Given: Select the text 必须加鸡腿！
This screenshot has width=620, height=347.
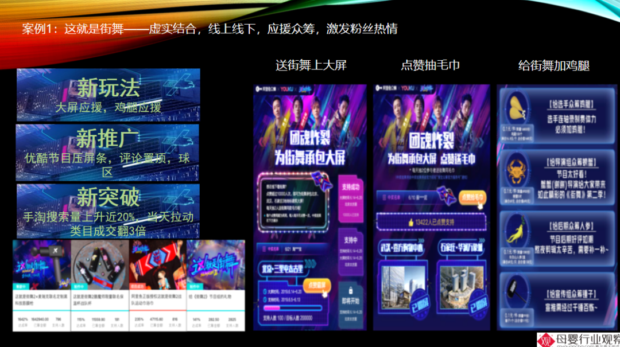Looking at the screenshot, I should coord(572,130).
